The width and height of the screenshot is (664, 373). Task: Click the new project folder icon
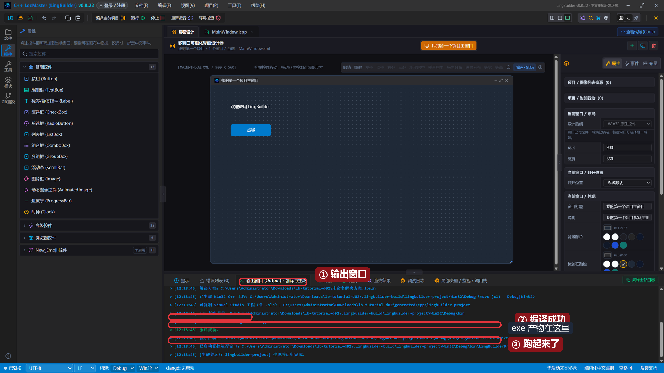pyautogui.click(x=11, y=18)
